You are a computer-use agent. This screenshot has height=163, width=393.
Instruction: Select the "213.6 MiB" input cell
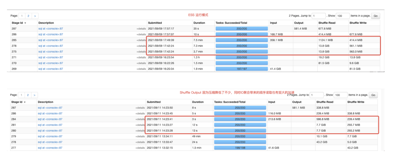click(x=275, y=119)
